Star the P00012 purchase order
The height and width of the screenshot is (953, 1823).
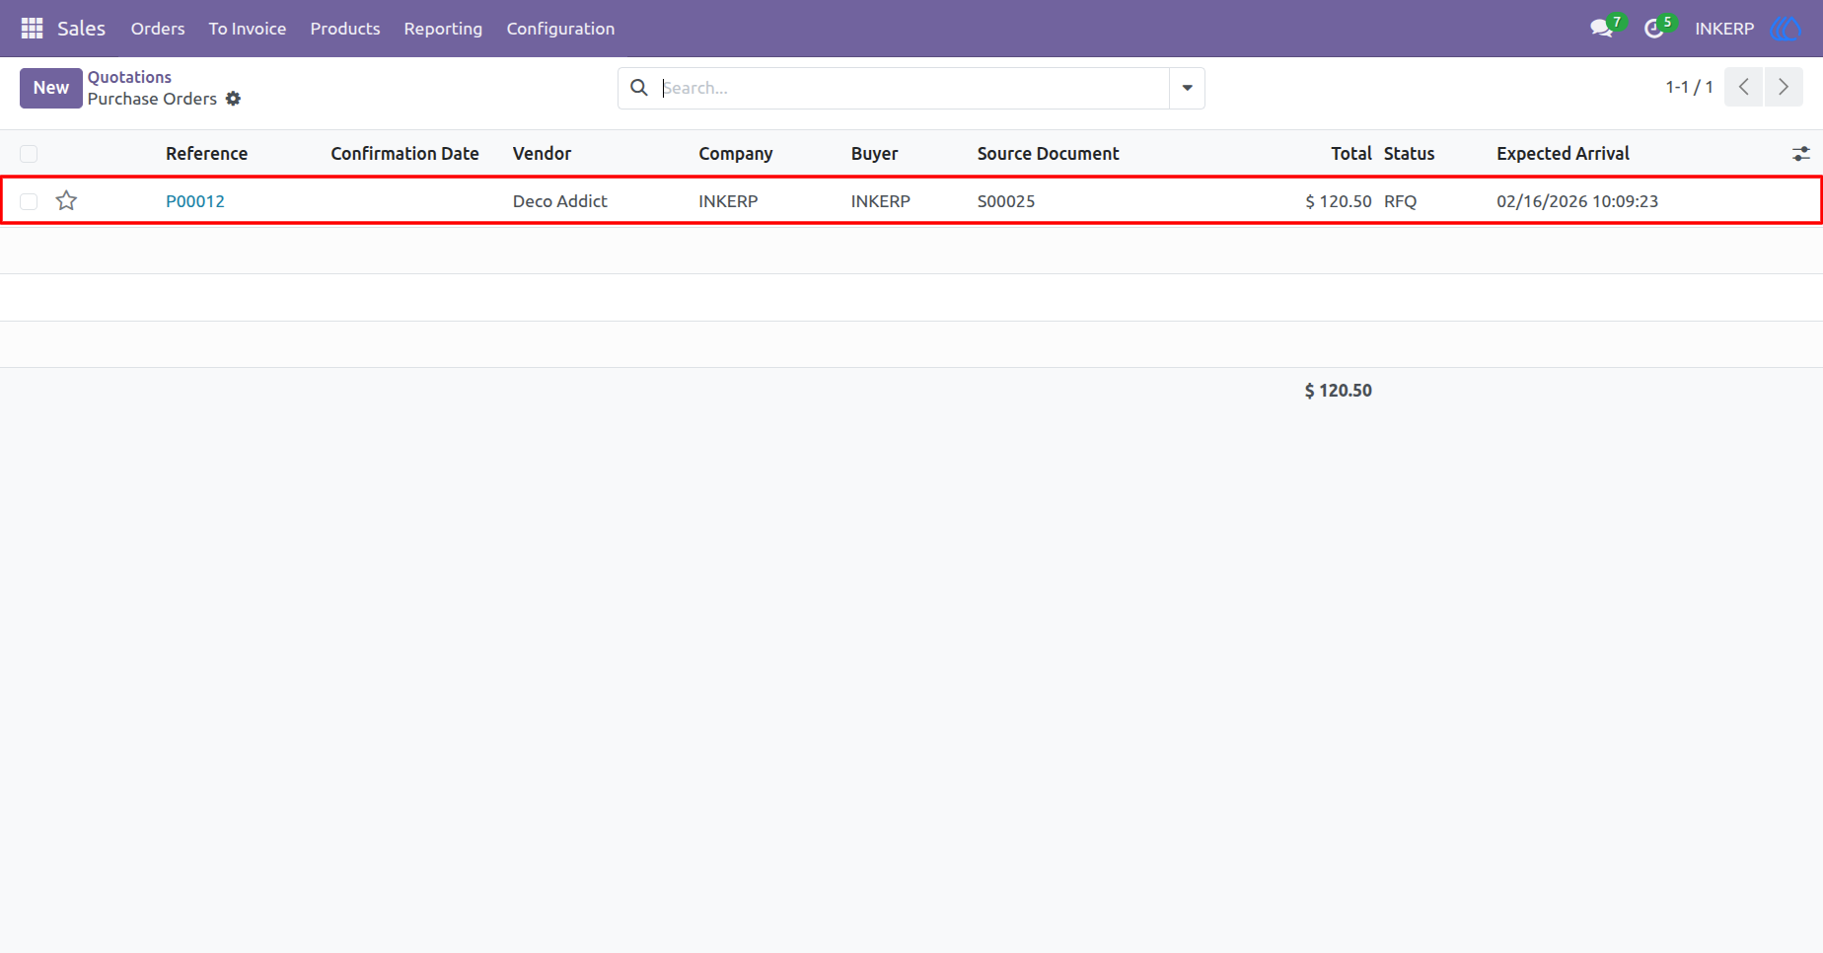66,201
